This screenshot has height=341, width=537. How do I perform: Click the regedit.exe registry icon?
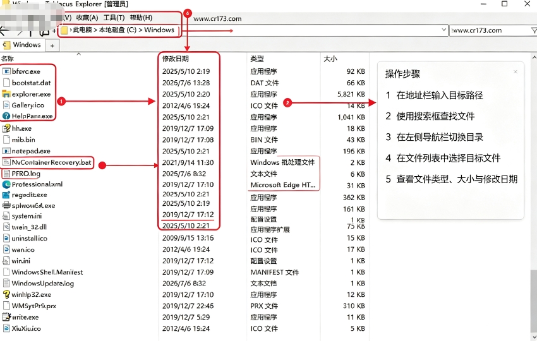point(6,194)
